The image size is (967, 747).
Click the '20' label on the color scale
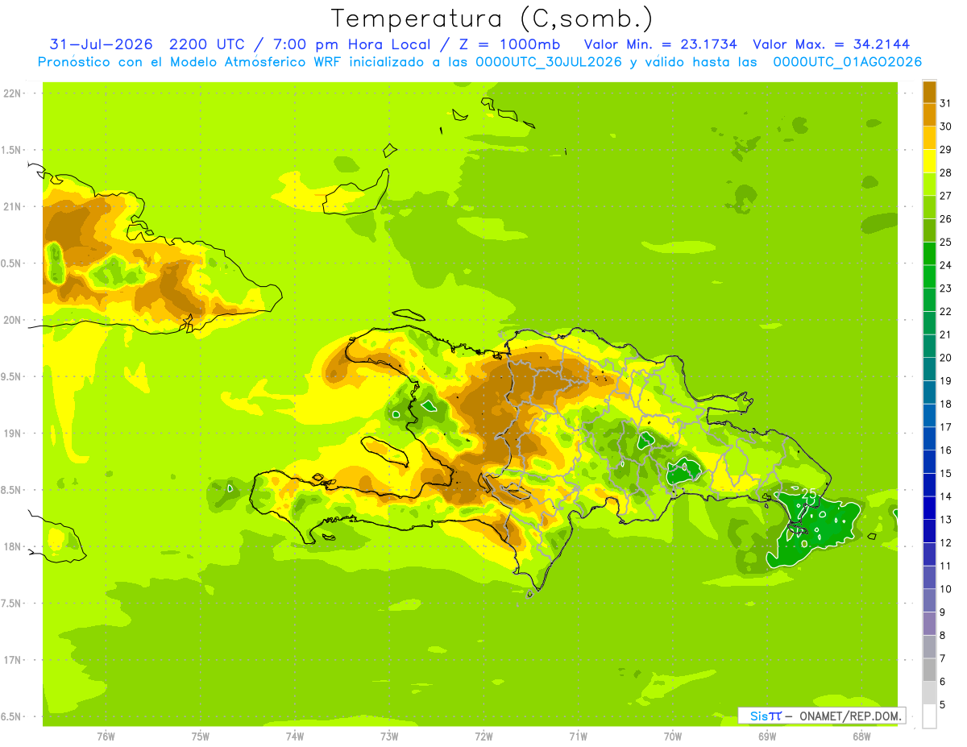946,358
